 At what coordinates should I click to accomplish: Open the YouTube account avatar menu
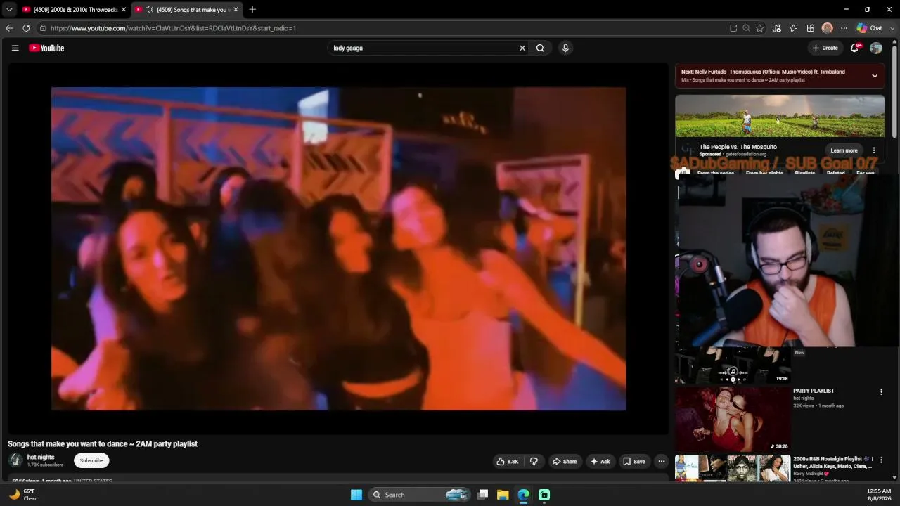pos(876,48)
